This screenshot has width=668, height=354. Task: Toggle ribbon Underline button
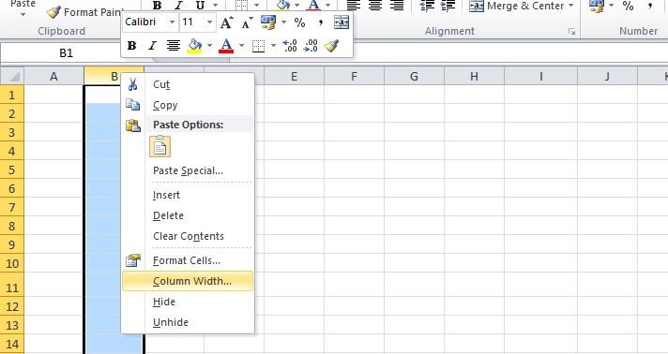point(200,5)
